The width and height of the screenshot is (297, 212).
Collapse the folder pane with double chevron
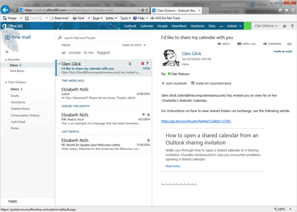(x=7, y=52)
